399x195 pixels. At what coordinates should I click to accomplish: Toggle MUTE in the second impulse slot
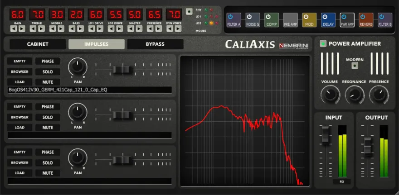48,128
